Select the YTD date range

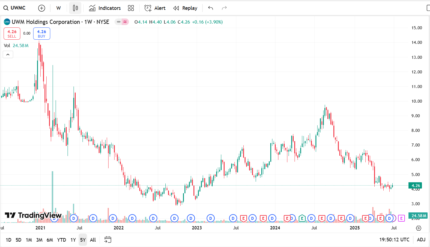click(62, 240)
